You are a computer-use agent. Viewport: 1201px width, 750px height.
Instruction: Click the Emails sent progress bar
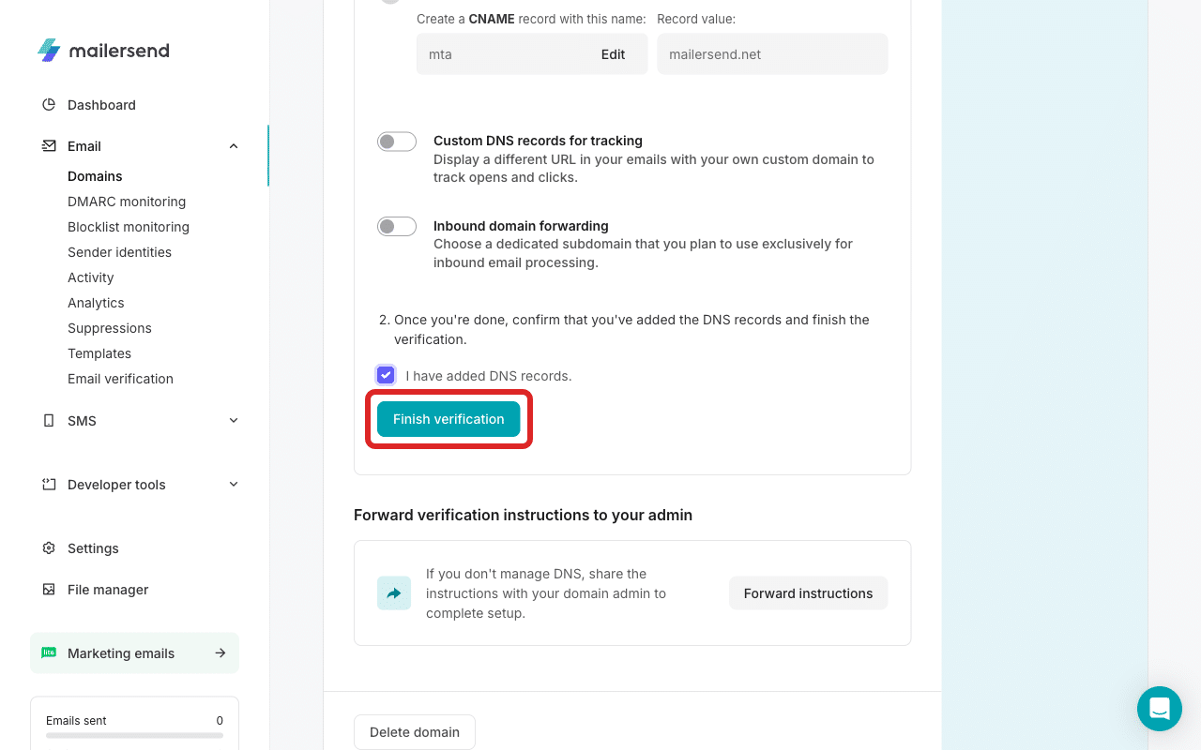point(134,736)
